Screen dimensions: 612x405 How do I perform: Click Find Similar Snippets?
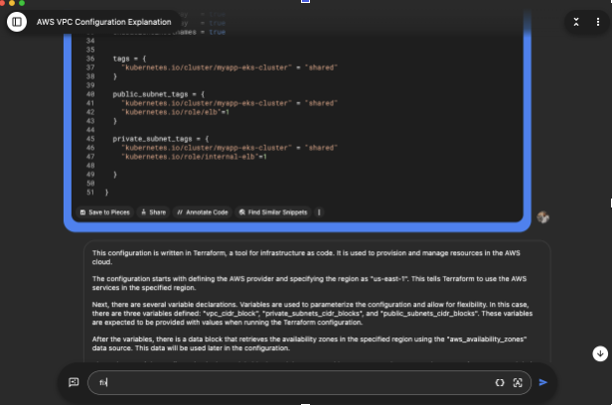point(273,211)
